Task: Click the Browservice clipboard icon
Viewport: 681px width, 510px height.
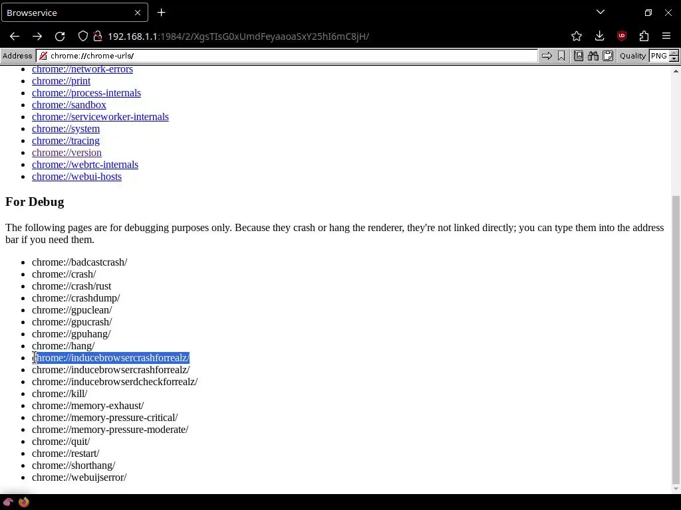Action: coord(608,56)
